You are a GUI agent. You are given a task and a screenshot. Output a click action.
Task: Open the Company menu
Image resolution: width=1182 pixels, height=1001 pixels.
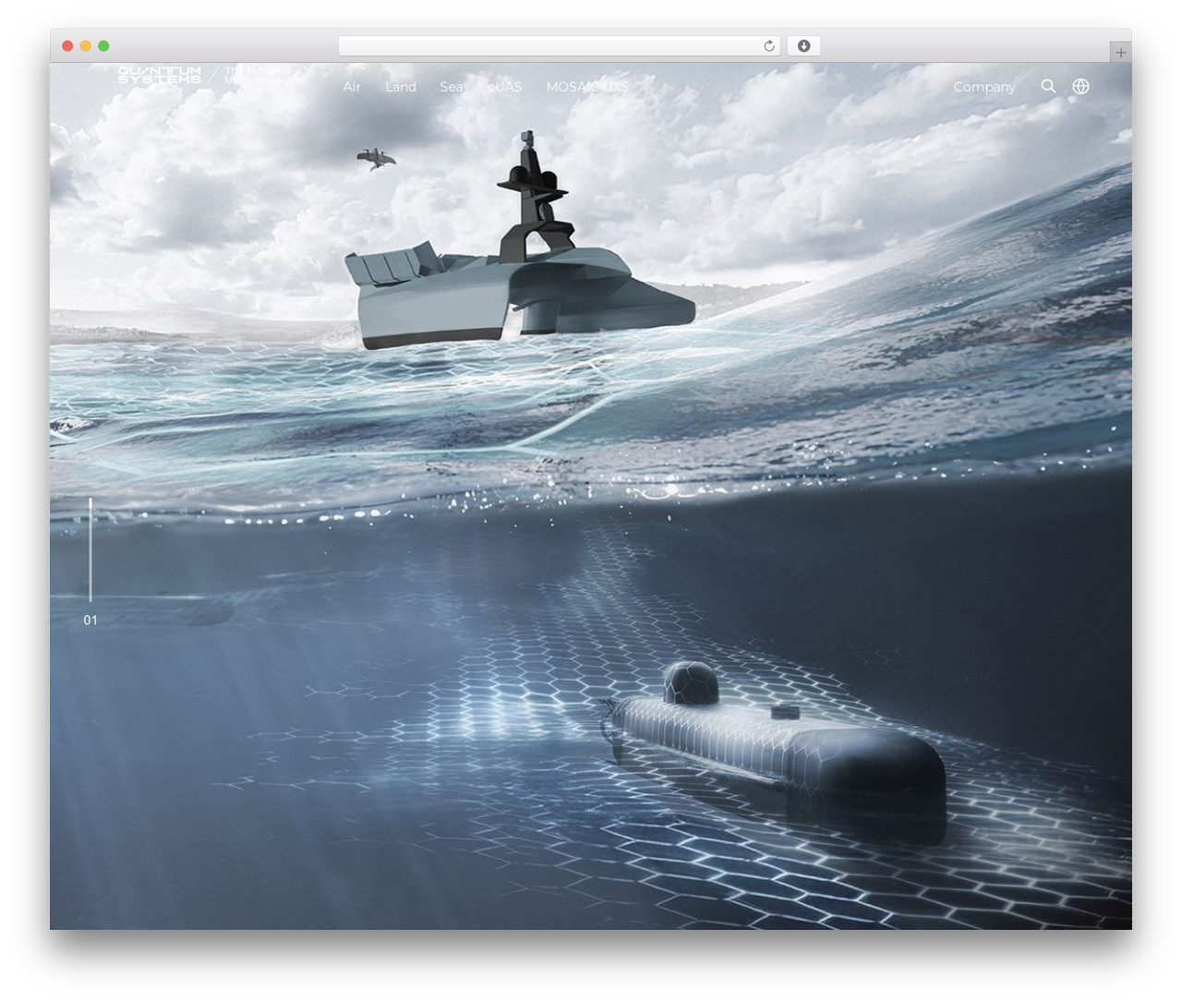[x=984, y=87]
